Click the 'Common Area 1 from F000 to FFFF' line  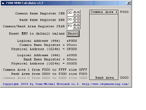[x=45, y=70]
